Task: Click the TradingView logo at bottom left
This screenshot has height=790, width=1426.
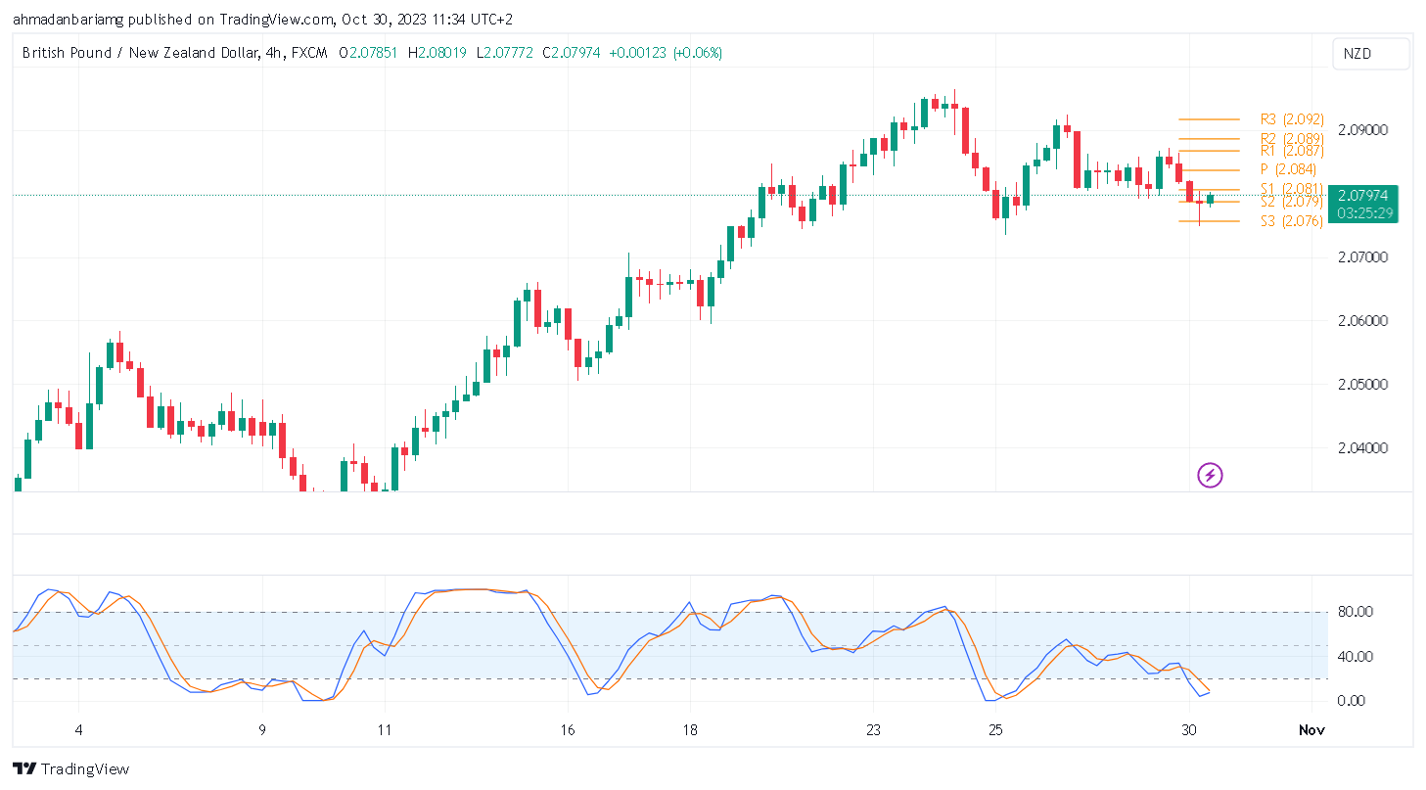Action: pos(70,768)
